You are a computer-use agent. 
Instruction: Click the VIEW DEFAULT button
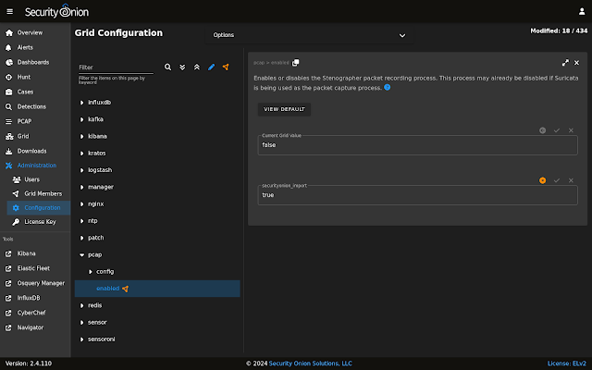coord(284,109)
